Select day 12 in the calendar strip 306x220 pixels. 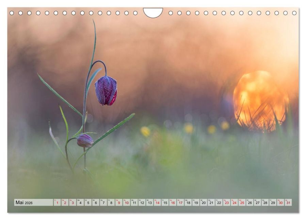[142, 202]
